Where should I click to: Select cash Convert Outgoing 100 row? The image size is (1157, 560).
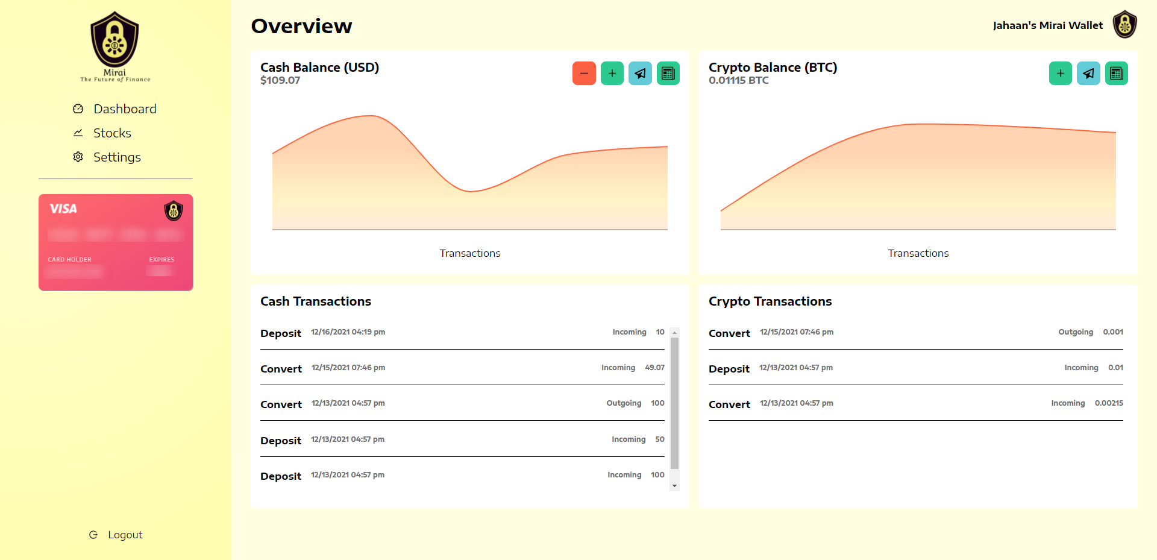pyautogui.click(x=462, y=404)
